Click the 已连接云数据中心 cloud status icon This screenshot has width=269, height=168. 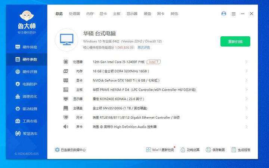(x=57, y=150)
